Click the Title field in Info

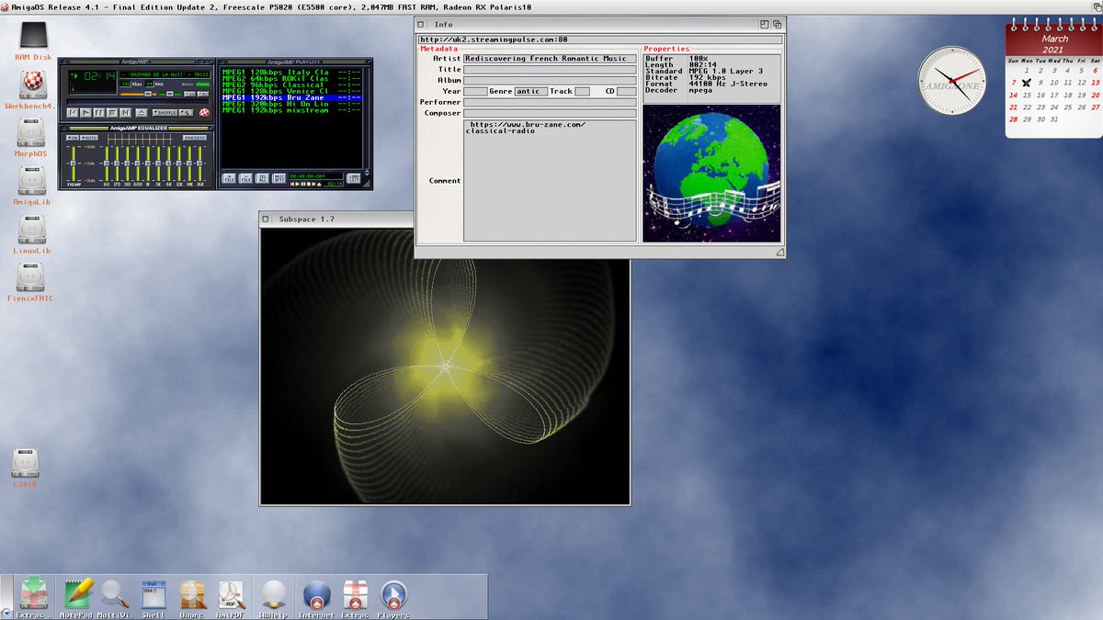pyautogui.click(x=550, y=70)
